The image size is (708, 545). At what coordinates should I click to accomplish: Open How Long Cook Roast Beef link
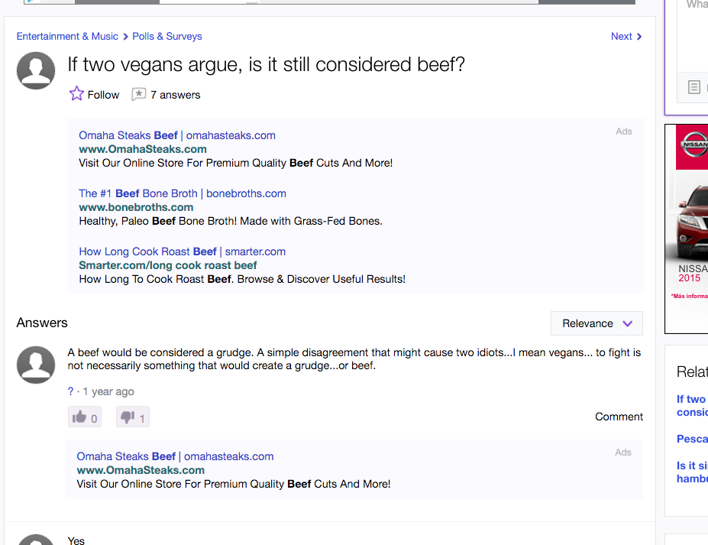click(183, 251)
